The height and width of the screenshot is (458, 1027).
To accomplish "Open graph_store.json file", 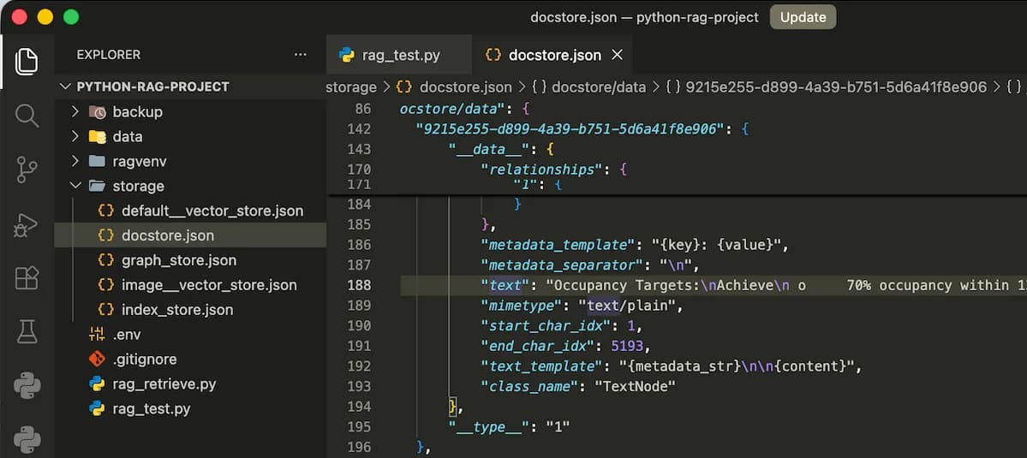I will 179,260.
